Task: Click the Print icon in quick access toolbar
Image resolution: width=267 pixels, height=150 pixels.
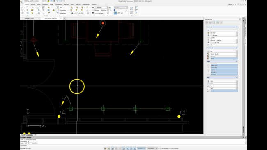Action: [54, 1]
